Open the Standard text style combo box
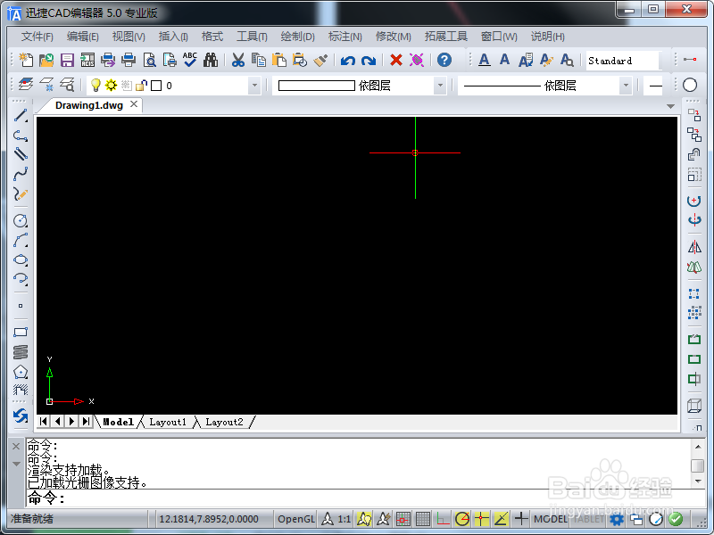Screen dimensions: 714x535 622,61
